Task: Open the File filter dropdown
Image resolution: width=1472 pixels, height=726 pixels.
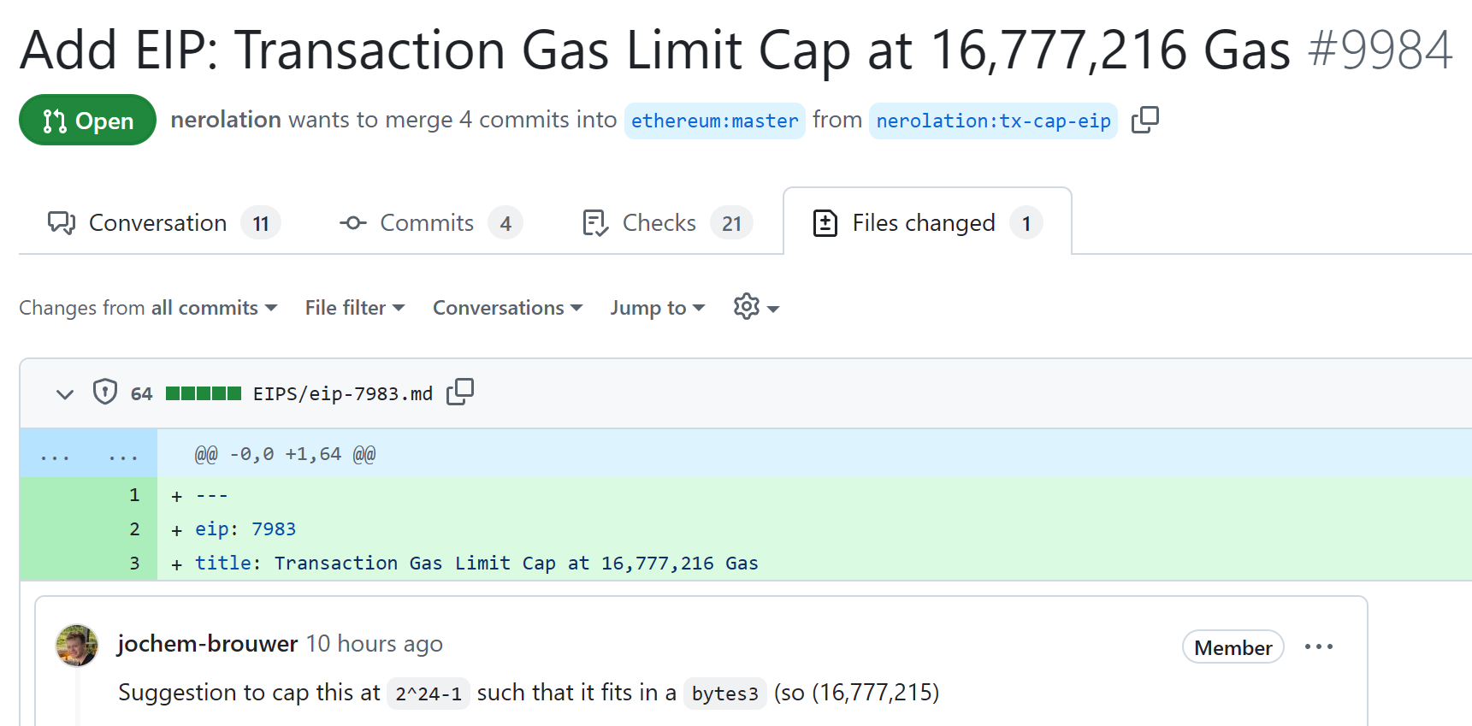Action: click(354, 308)
